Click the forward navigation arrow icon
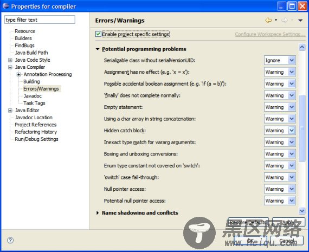 point(285,20)
